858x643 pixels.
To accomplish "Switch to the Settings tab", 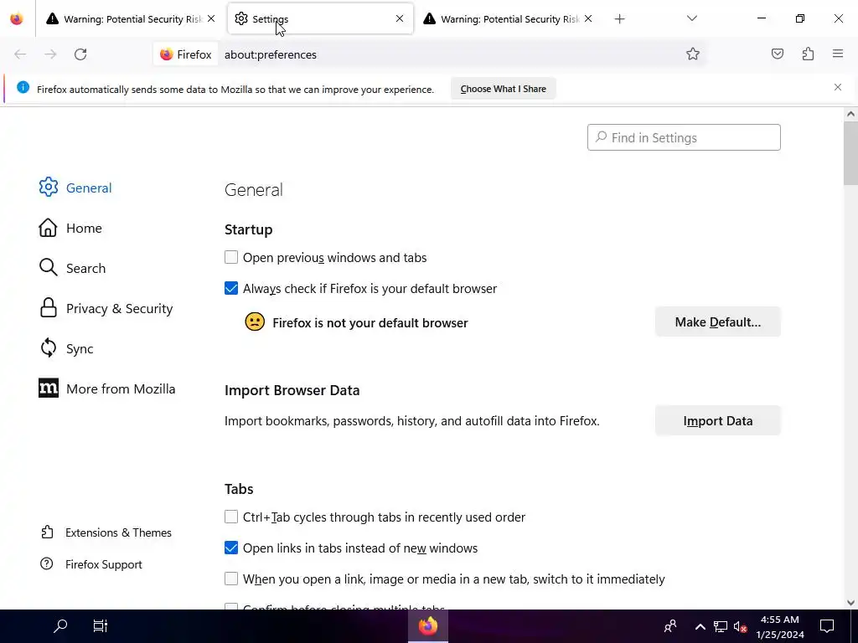I will click(x=320, y=19).
